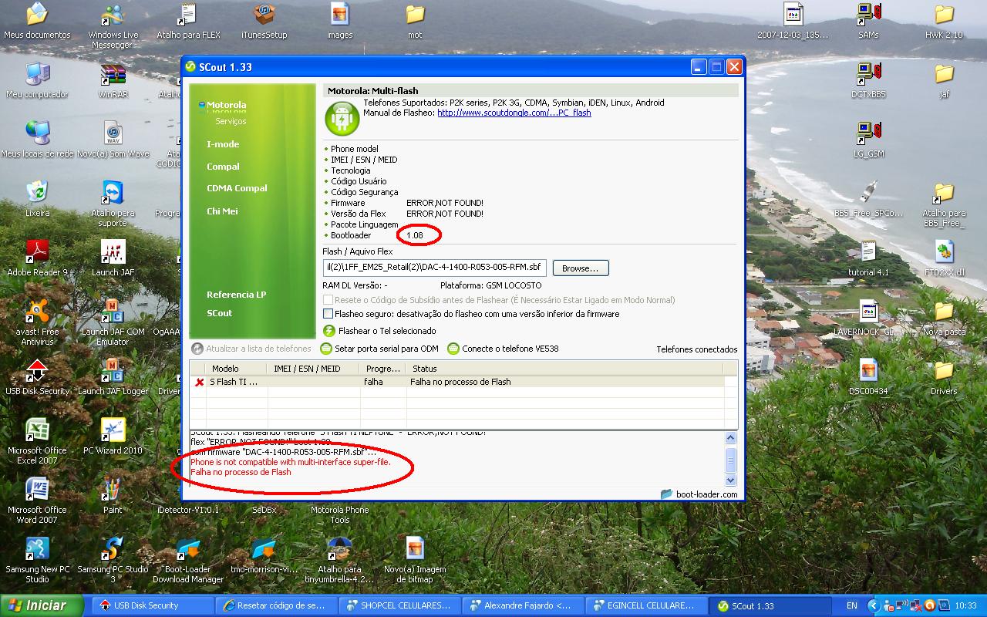Enable Flasheo seguro checkbox

click(328, 314)
